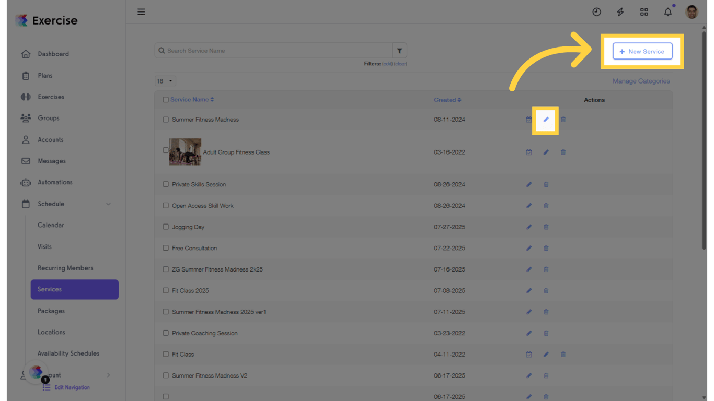Click the lightning bolt quick actions icon
This screenshot has height=401, width=714.
click(x=620, y=12)
